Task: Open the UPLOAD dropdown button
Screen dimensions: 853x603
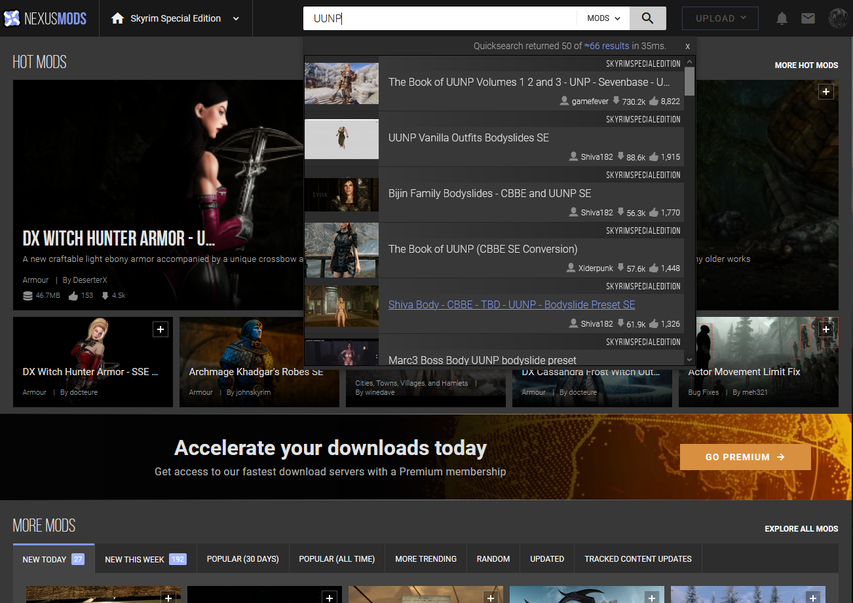Action: pyautogui.click(x=720, y=18)
